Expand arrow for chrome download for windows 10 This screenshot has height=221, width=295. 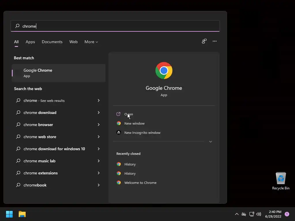click(99, 149)
